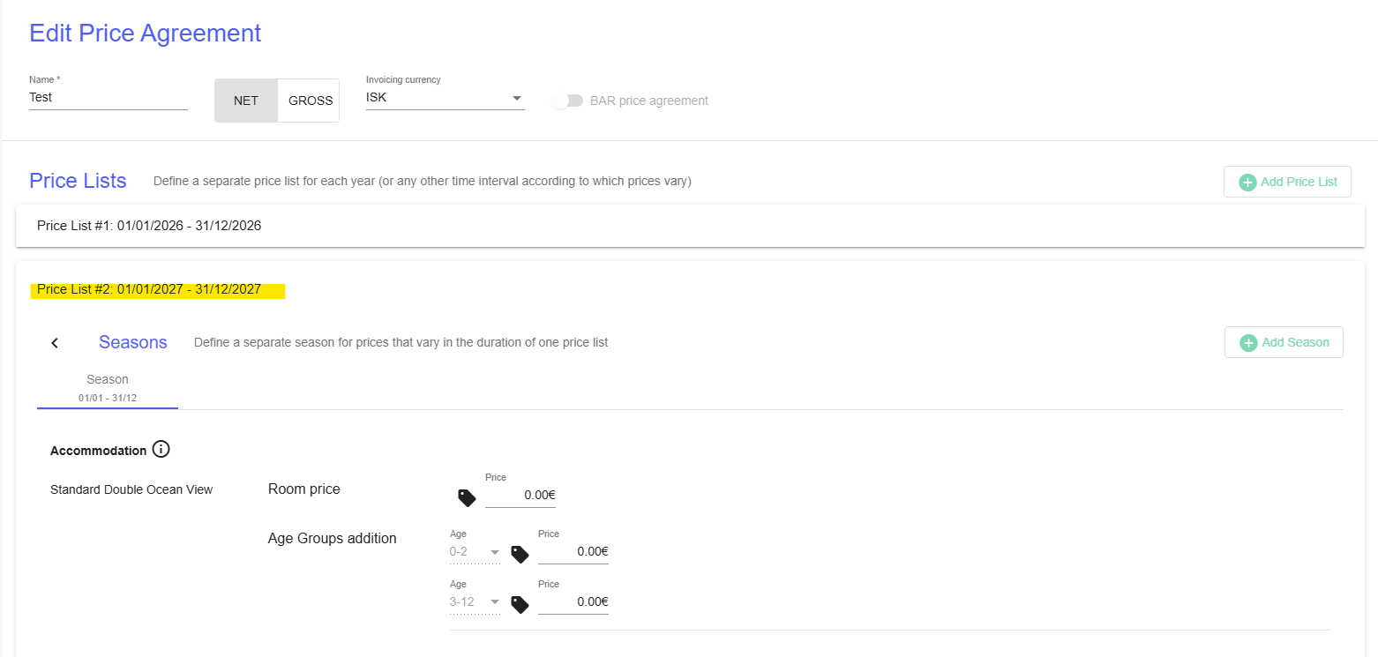Click the price tag icon beside Room price
Viewport: 1378px width, 657px height.
(x=467, y=497)
